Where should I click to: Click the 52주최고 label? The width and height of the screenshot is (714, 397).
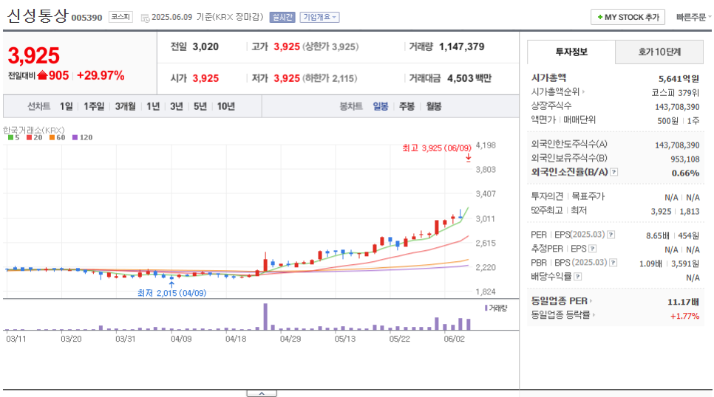(546, 210)
